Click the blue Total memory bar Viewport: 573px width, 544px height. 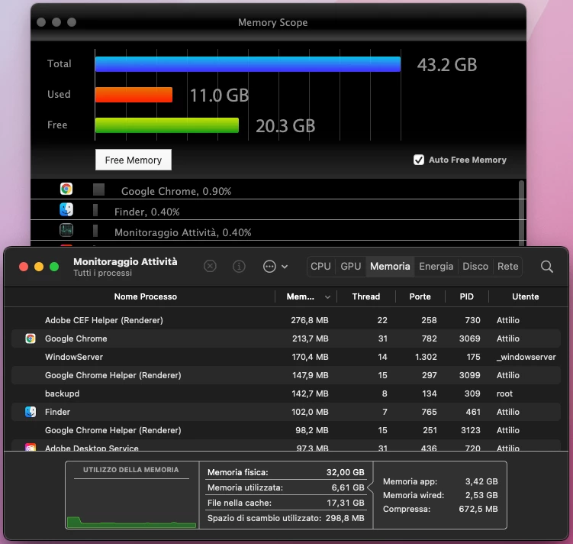pyautogui.click(x=248, y=64)
